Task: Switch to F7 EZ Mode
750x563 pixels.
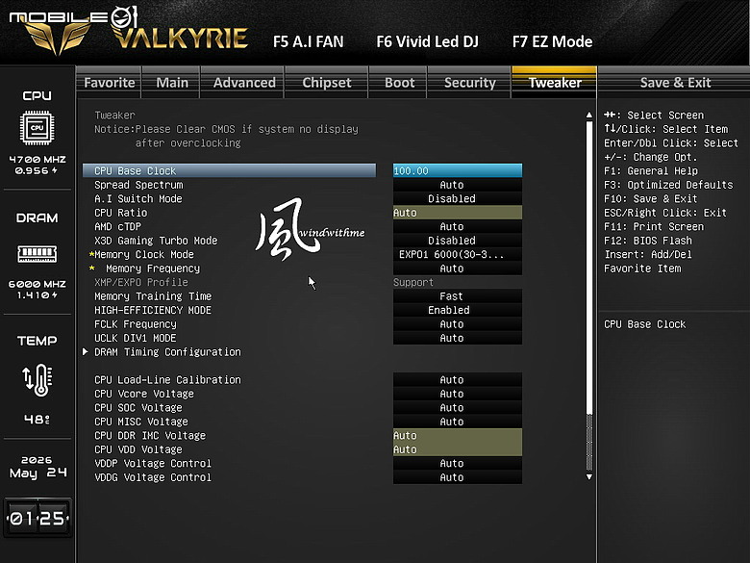Action: pyautogui.click(x=552, y=41)
